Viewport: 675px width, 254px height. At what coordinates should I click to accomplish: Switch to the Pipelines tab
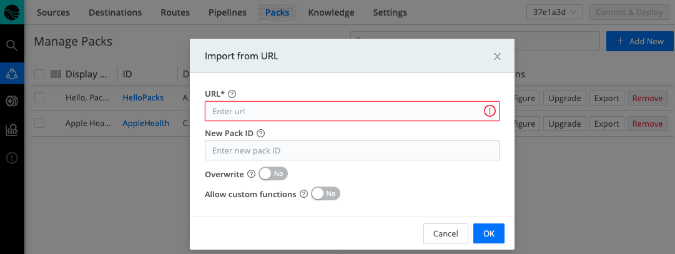pyautogui.click(x=227, y=12)
